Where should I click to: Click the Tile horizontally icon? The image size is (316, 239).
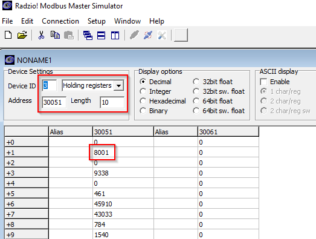pos(101,35)
